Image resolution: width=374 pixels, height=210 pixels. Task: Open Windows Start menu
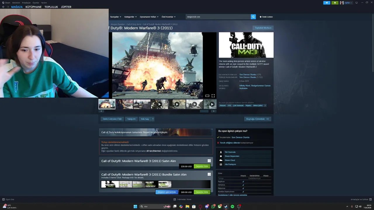tap(135, 206)
